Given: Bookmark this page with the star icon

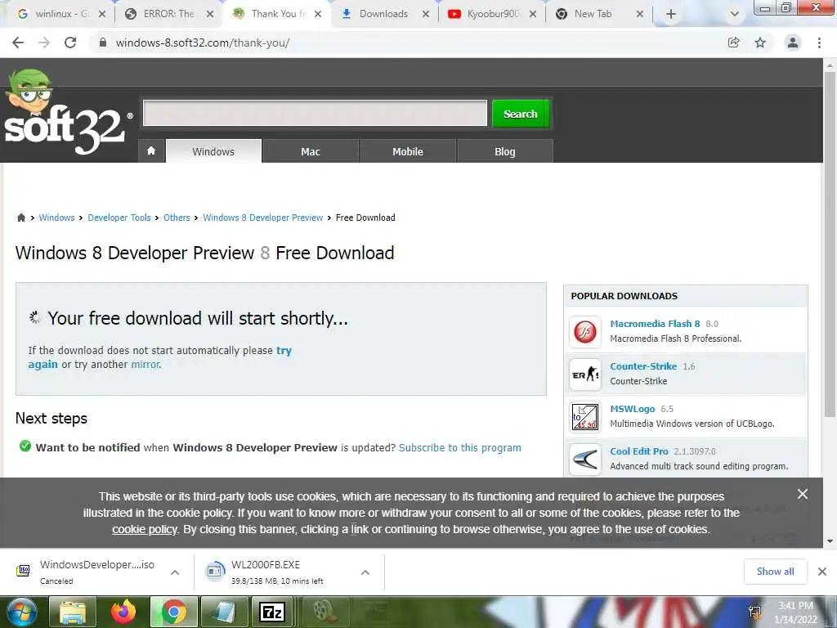Looking at the screenshot, I should pos(760,43).
